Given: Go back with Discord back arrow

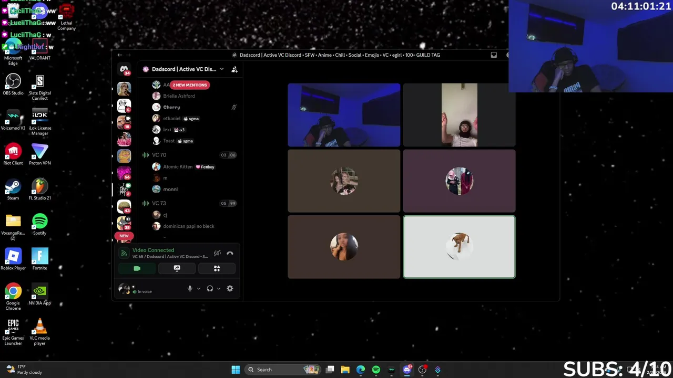Looking at the screenshot, I should pyautogui.click(x=120, y=55).
